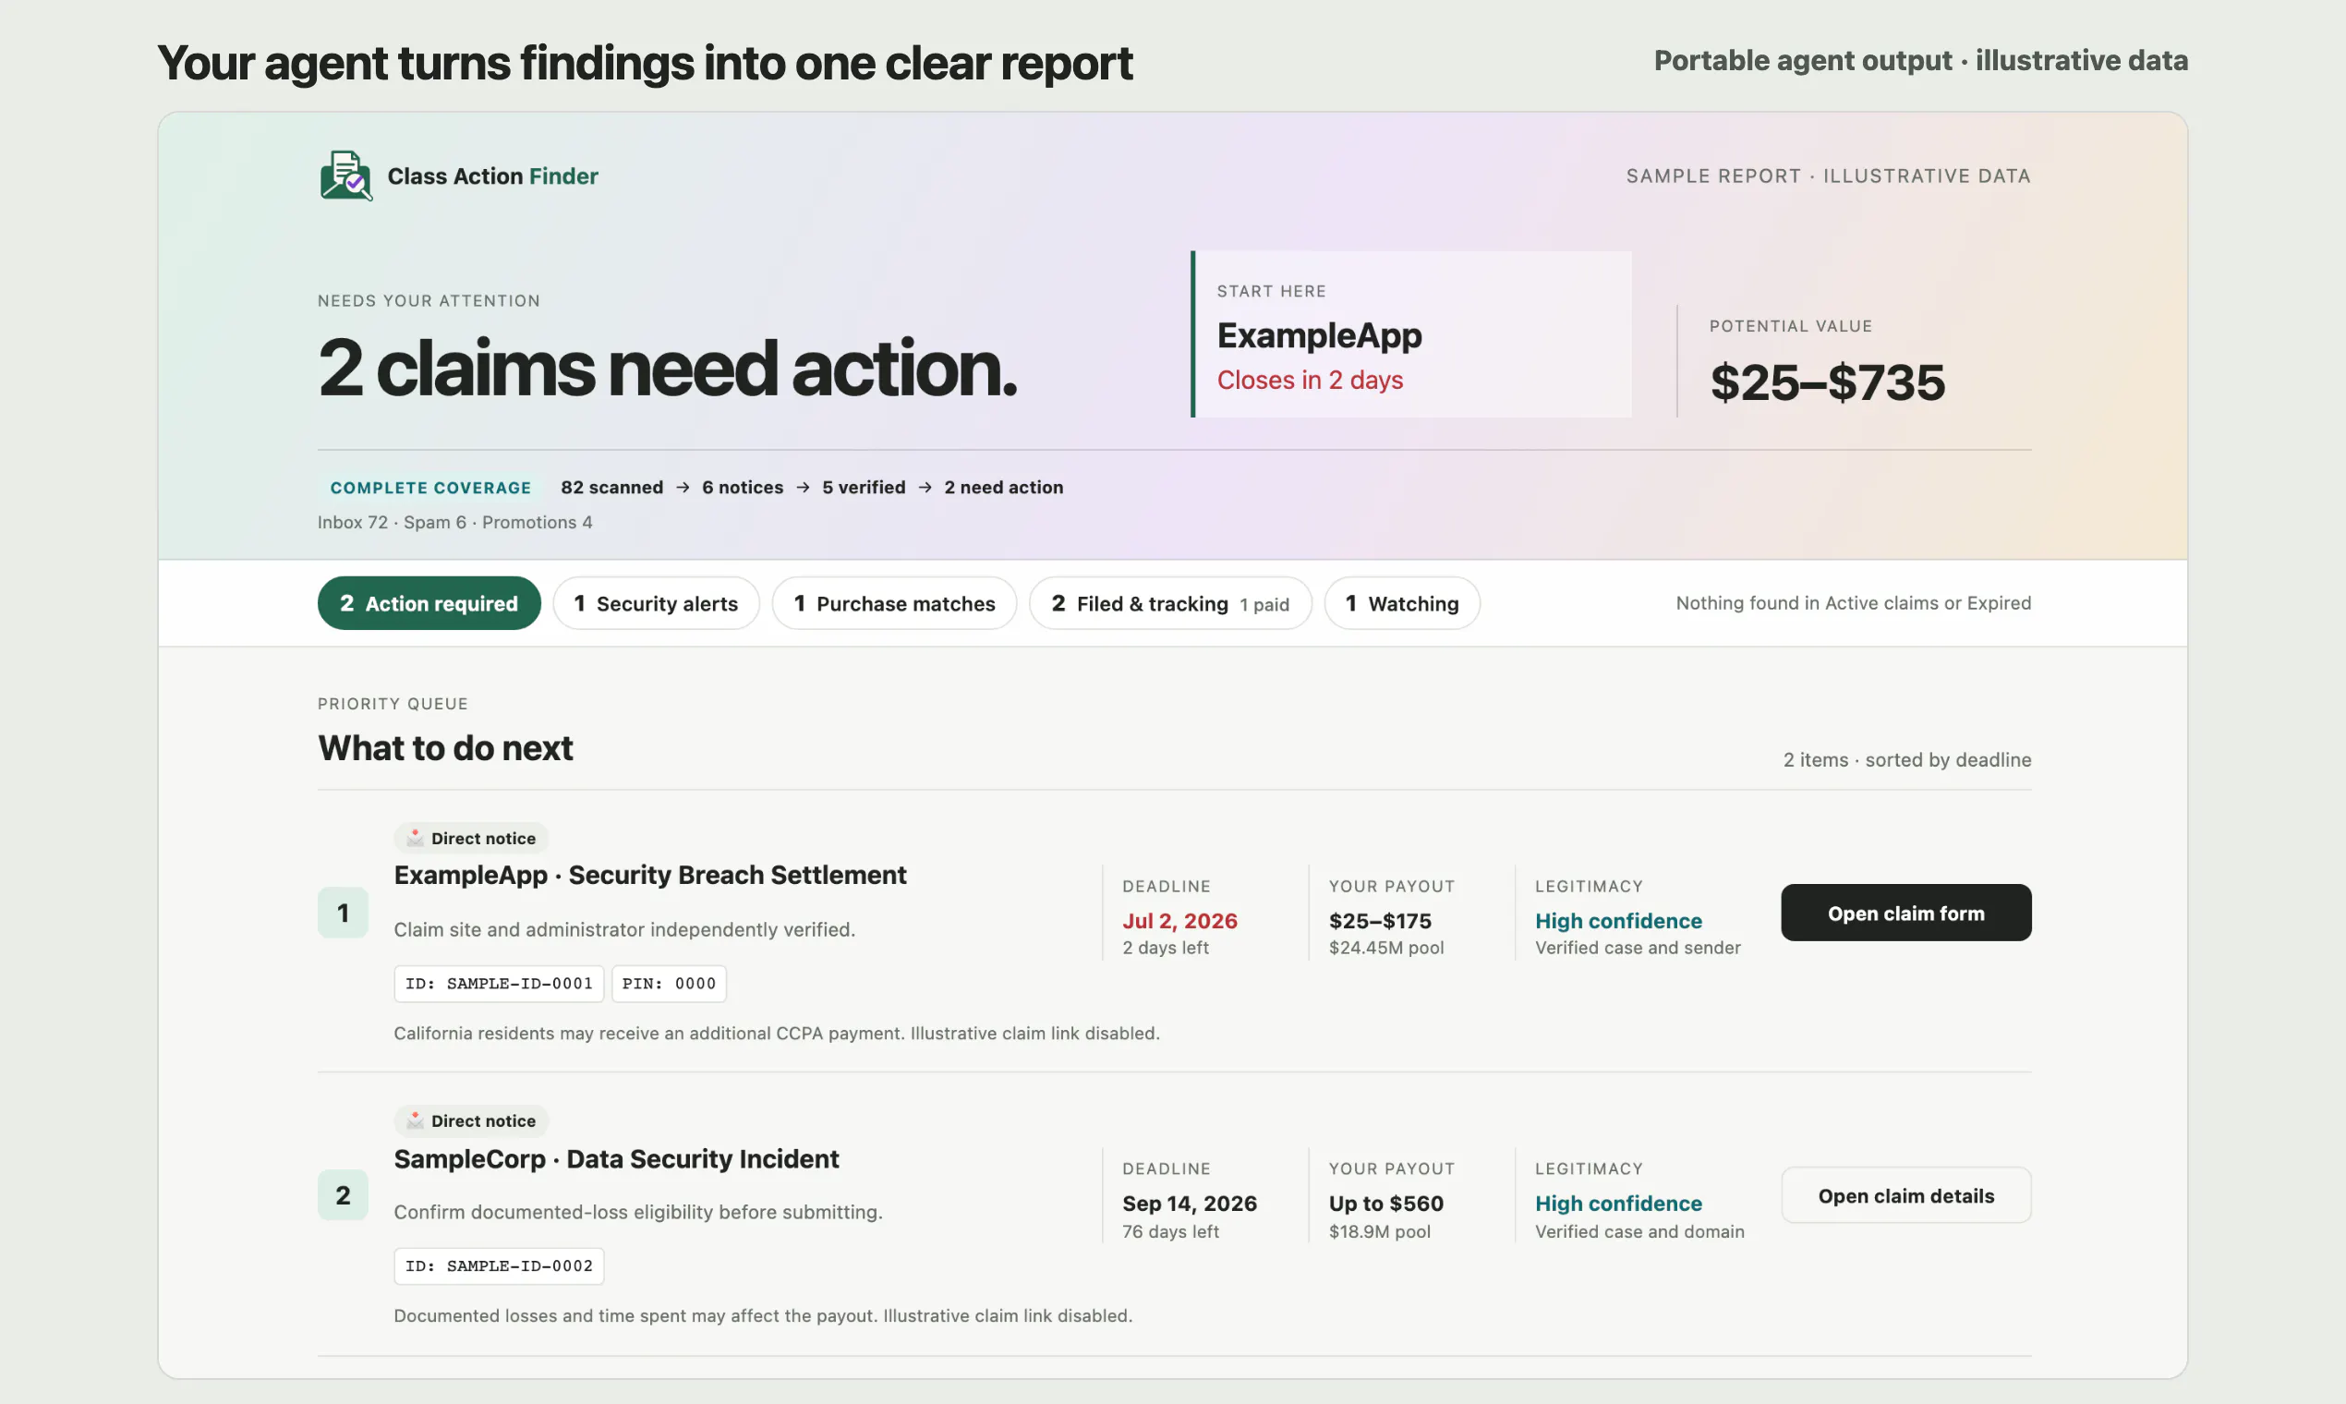Click the '$24.45M pool' amount
2346x1404 pixels.
(1385, 948)
